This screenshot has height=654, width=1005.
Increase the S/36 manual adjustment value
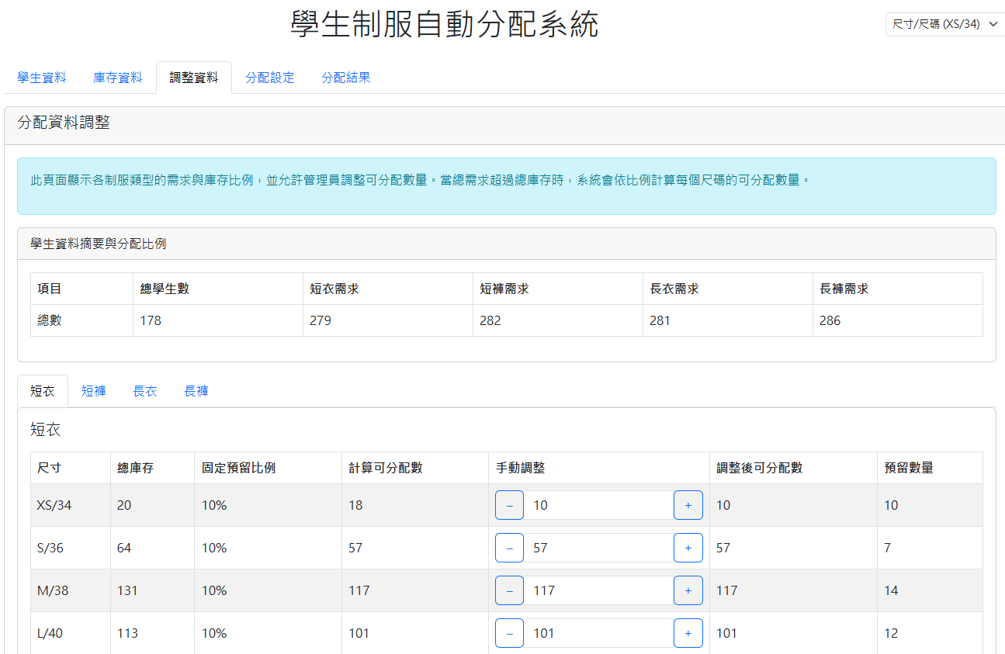point(688,548)
